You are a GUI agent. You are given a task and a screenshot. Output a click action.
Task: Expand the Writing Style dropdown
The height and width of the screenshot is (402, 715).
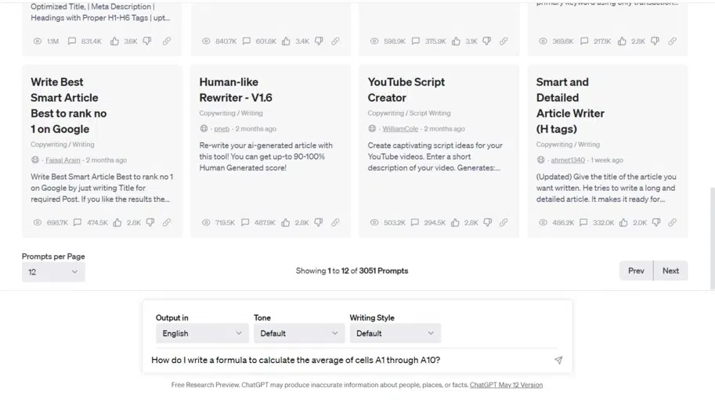(395, 333)
